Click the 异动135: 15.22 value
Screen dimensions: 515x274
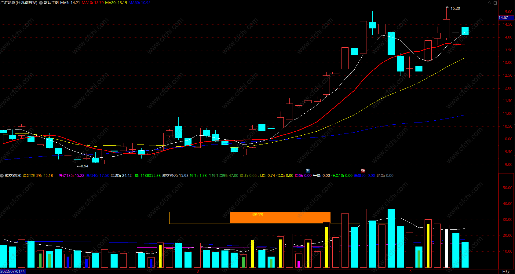coord(71,176)
